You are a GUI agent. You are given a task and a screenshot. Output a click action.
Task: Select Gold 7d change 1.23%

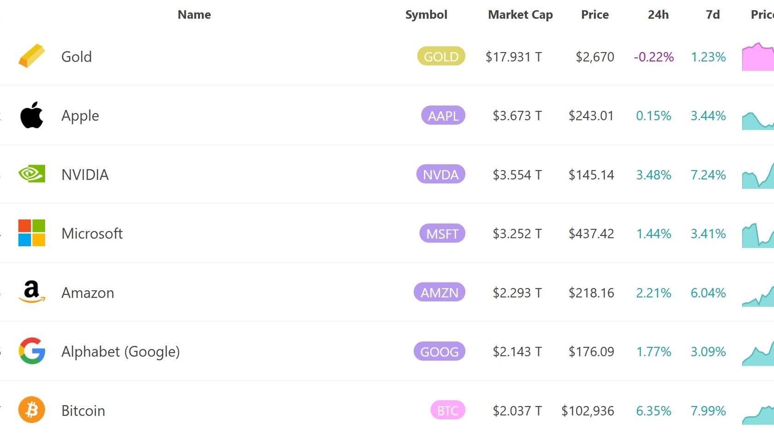pyautogui.click(x=708, y=57)
